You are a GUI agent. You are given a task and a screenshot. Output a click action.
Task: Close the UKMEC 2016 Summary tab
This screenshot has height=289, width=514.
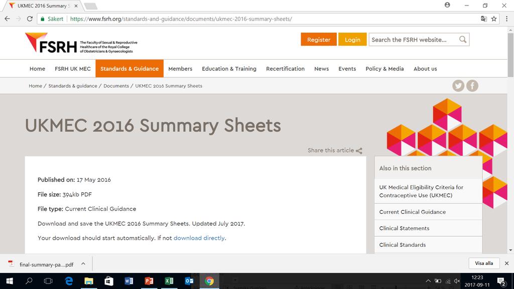(76, 6)
